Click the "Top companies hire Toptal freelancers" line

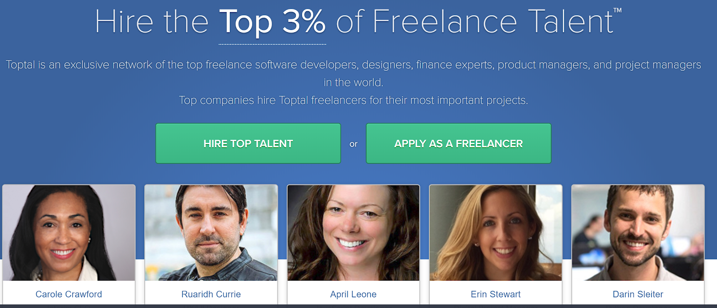354,100
